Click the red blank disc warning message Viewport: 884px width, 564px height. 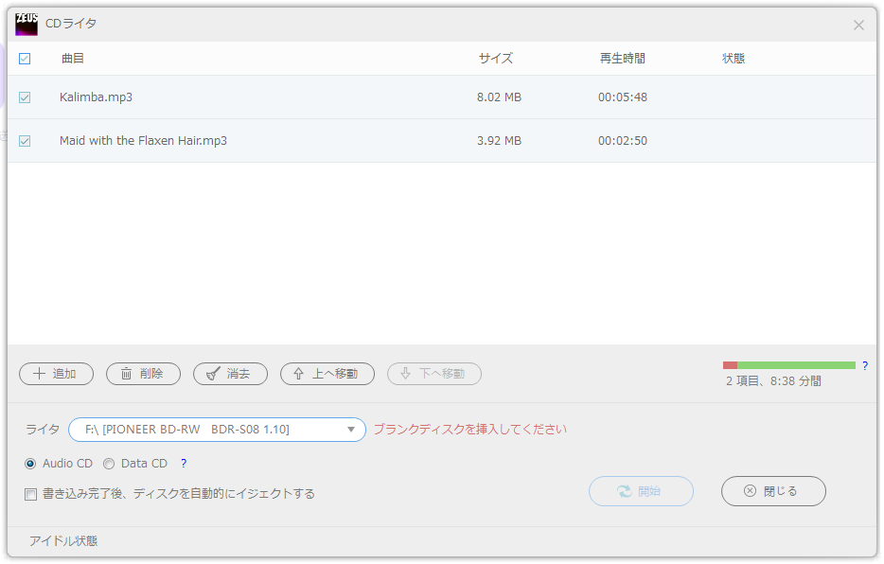[x=470, y=430]
